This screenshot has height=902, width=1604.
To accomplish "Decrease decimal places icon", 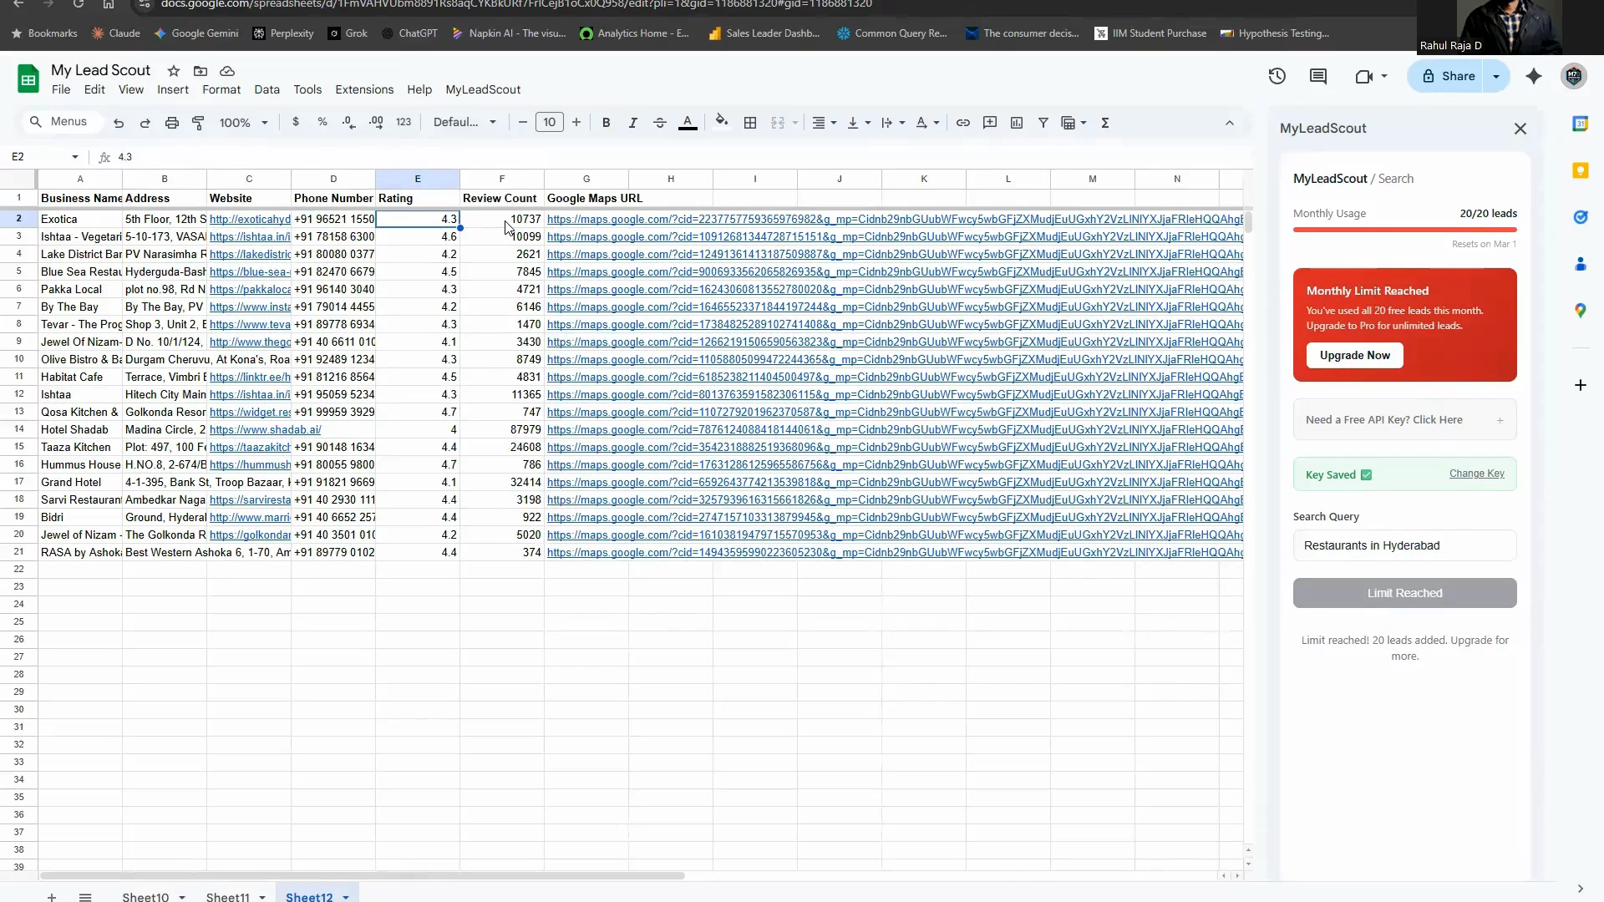I will click(x=348, y=122).
